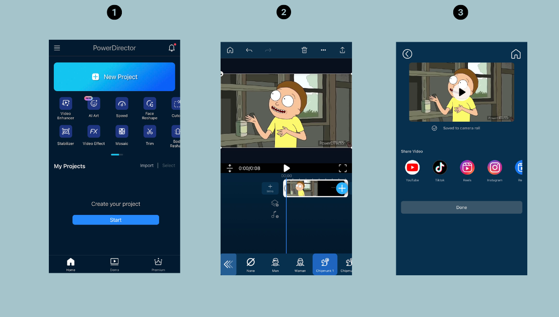The width and height of the screenshot is (559, 317).
Task: Select the video clip on the timeline
Action: [x=315, y=188]
